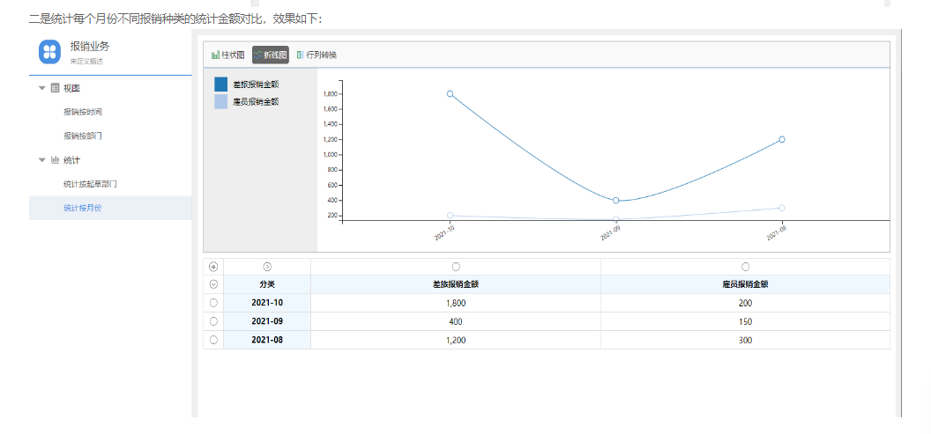Click the 2021-08 row label cell
Screen dimensions: 931x434
(x=267, y=340)
